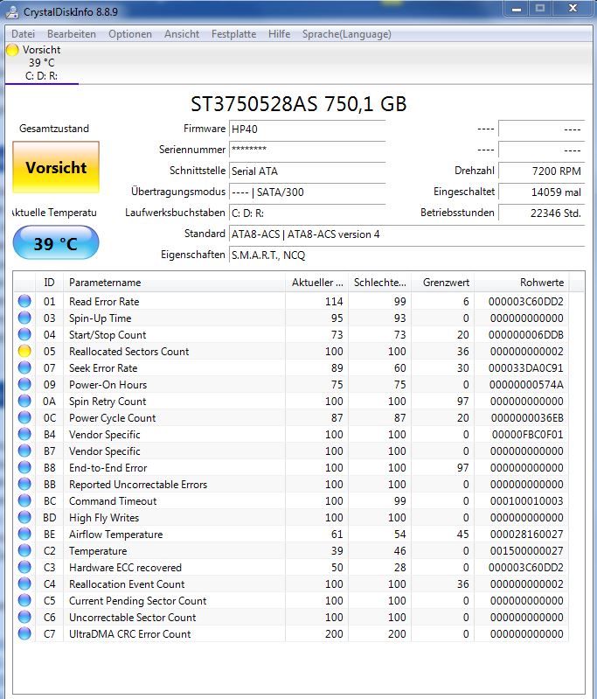This screenshot has width=597, height=699.
Task: Open the Optionen menu
Action: [130, 34]
